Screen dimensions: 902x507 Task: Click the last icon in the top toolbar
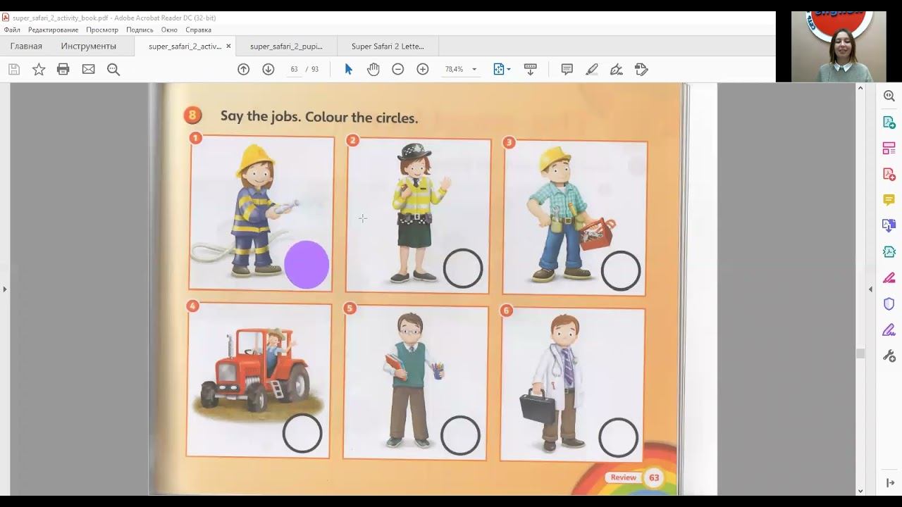[641, 69]
